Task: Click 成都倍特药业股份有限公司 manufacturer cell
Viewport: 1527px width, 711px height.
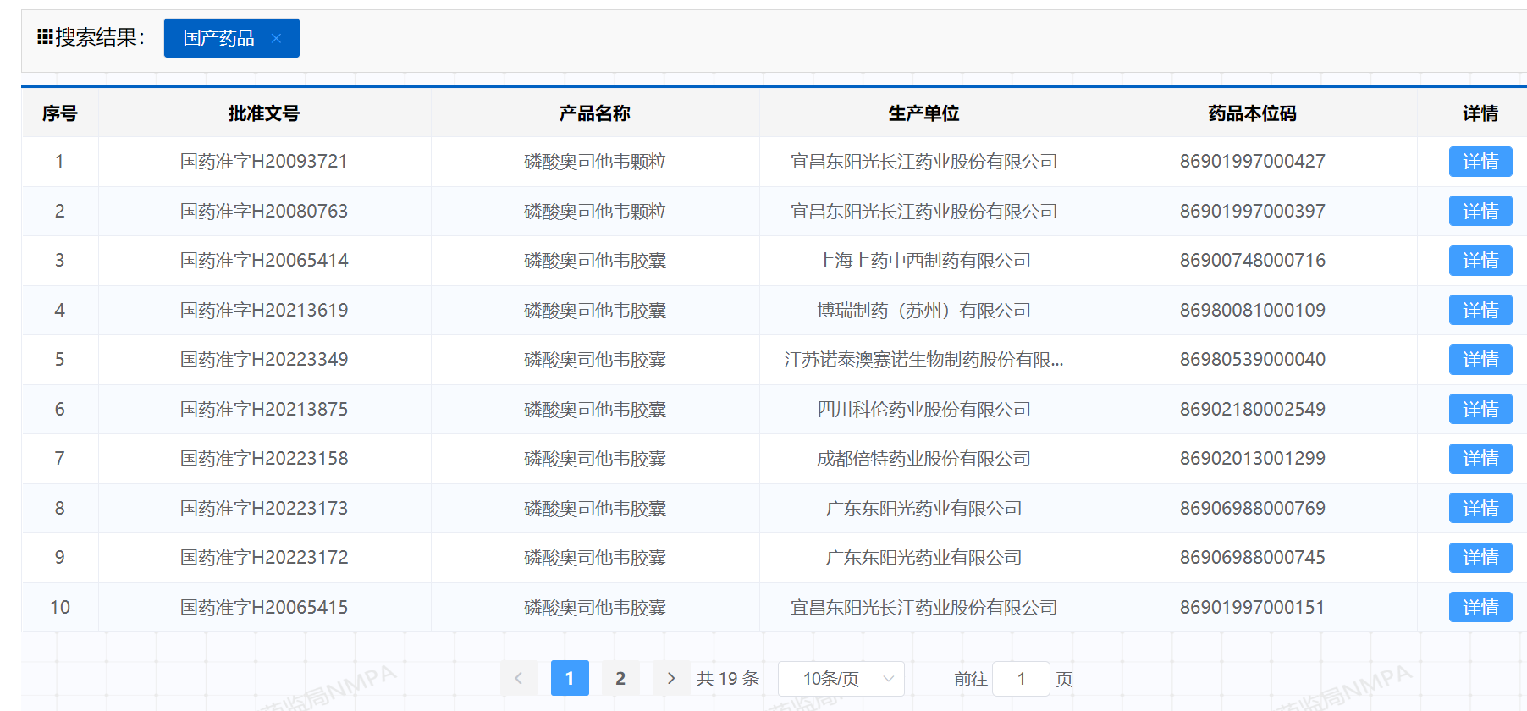Action: (924, 459)
